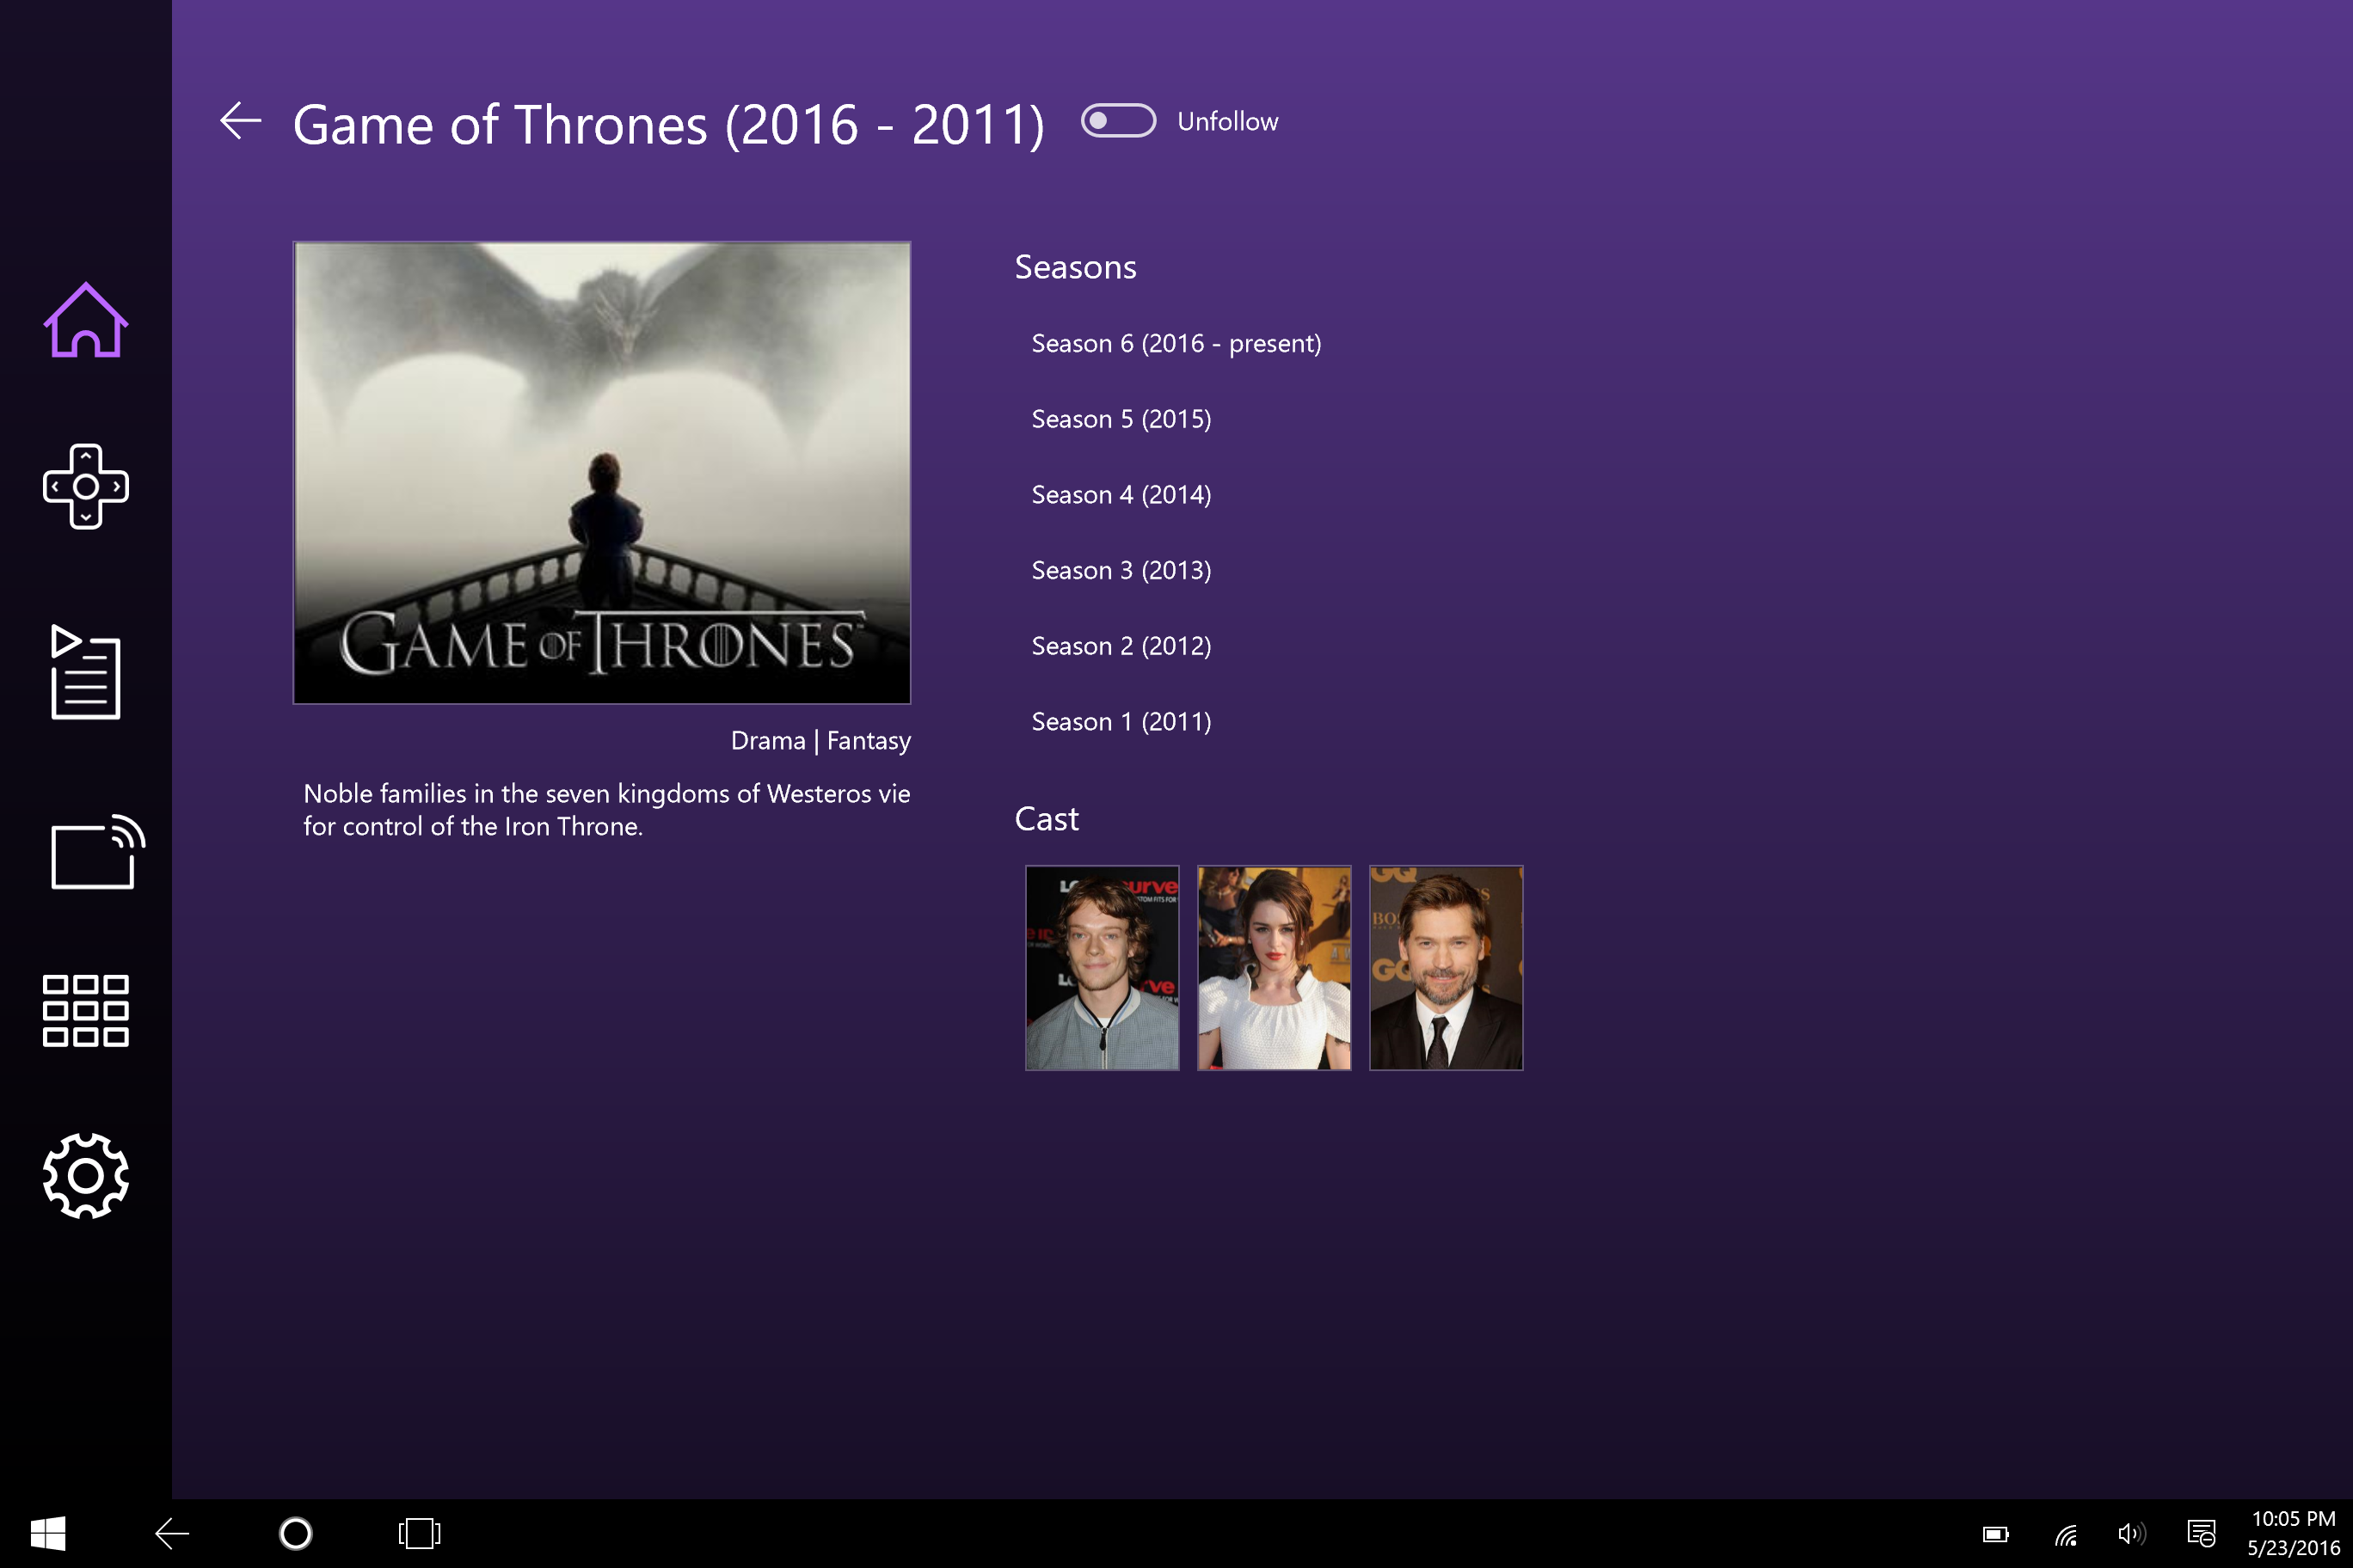Open the Windows Start menu
Viewport: 2353px width, 1568px height.
click(x=48, y=1533)
